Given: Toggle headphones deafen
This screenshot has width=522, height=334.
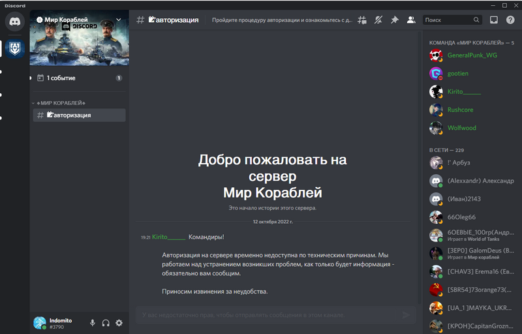Looking at the screenshot, I should [x=106, y=323].
